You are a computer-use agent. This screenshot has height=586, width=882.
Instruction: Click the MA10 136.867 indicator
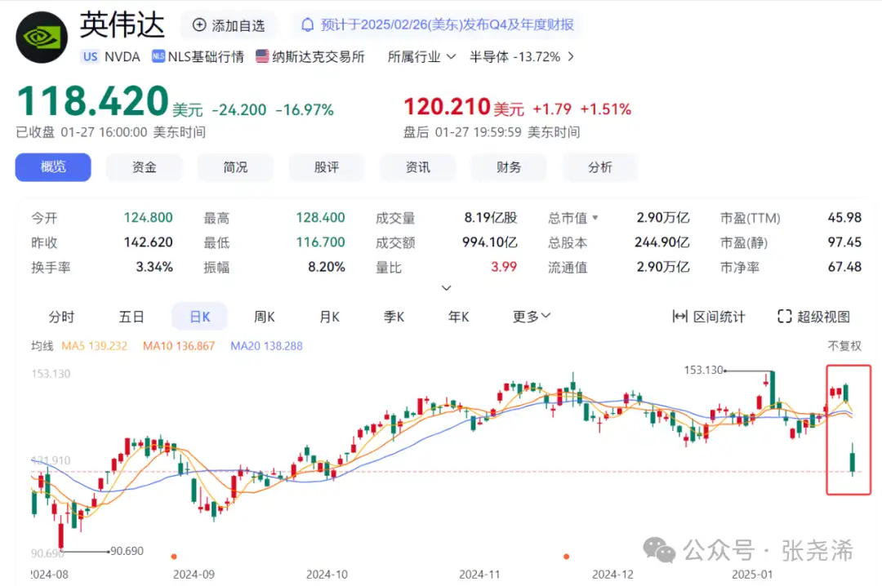[x=179, y=346]
